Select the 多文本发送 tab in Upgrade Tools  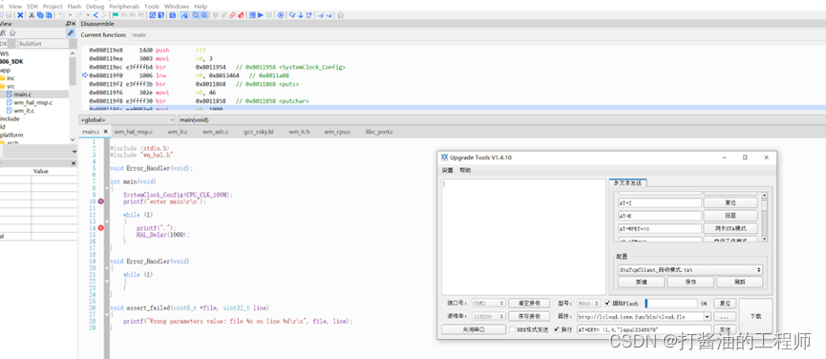coord(628,182)
